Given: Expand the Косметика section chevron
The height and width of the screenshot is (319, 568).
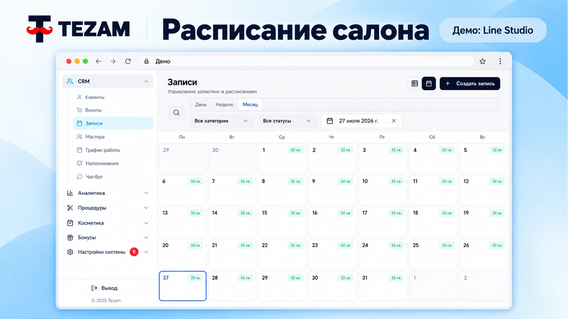Looking at the screenshot, I should pos(146,223).
